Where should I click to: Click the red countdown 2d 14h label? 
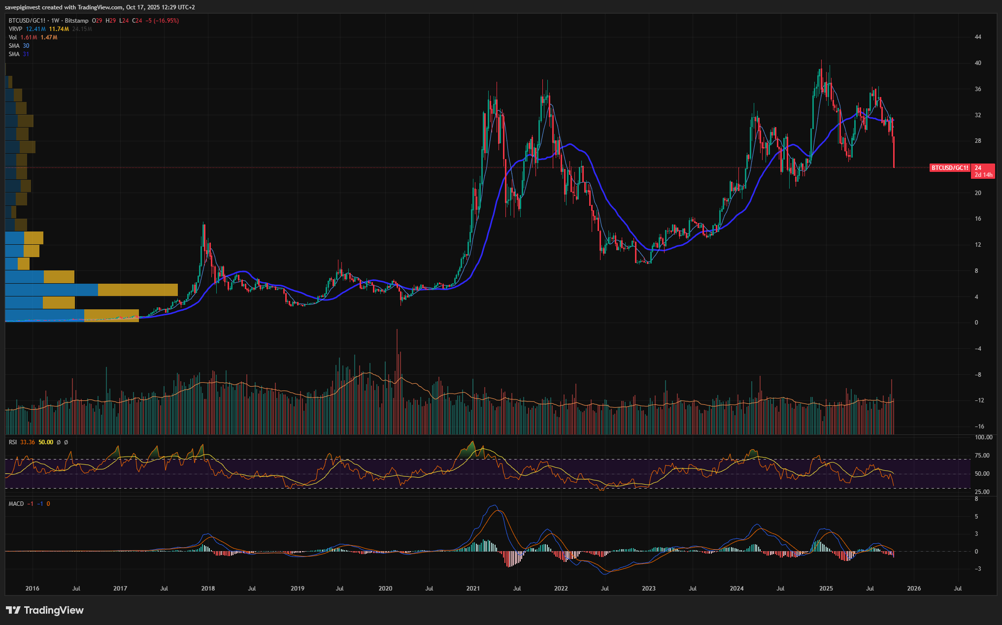coord(983,175)
